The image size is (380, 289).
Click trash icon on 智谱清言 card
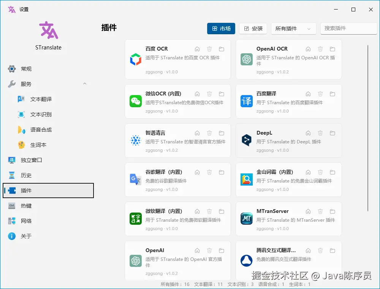(x=209, y=133)
